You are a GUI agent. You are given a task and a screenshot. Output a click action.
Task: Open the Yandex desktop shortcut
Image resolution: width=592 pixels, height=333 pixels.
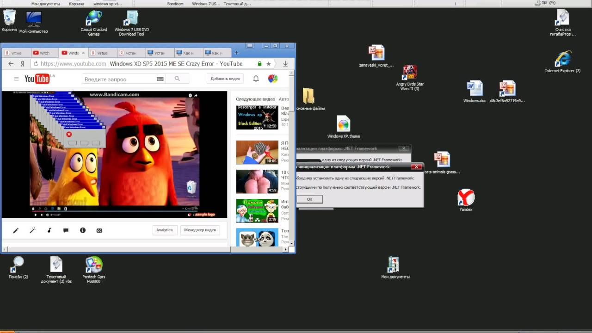click(466, 200)
